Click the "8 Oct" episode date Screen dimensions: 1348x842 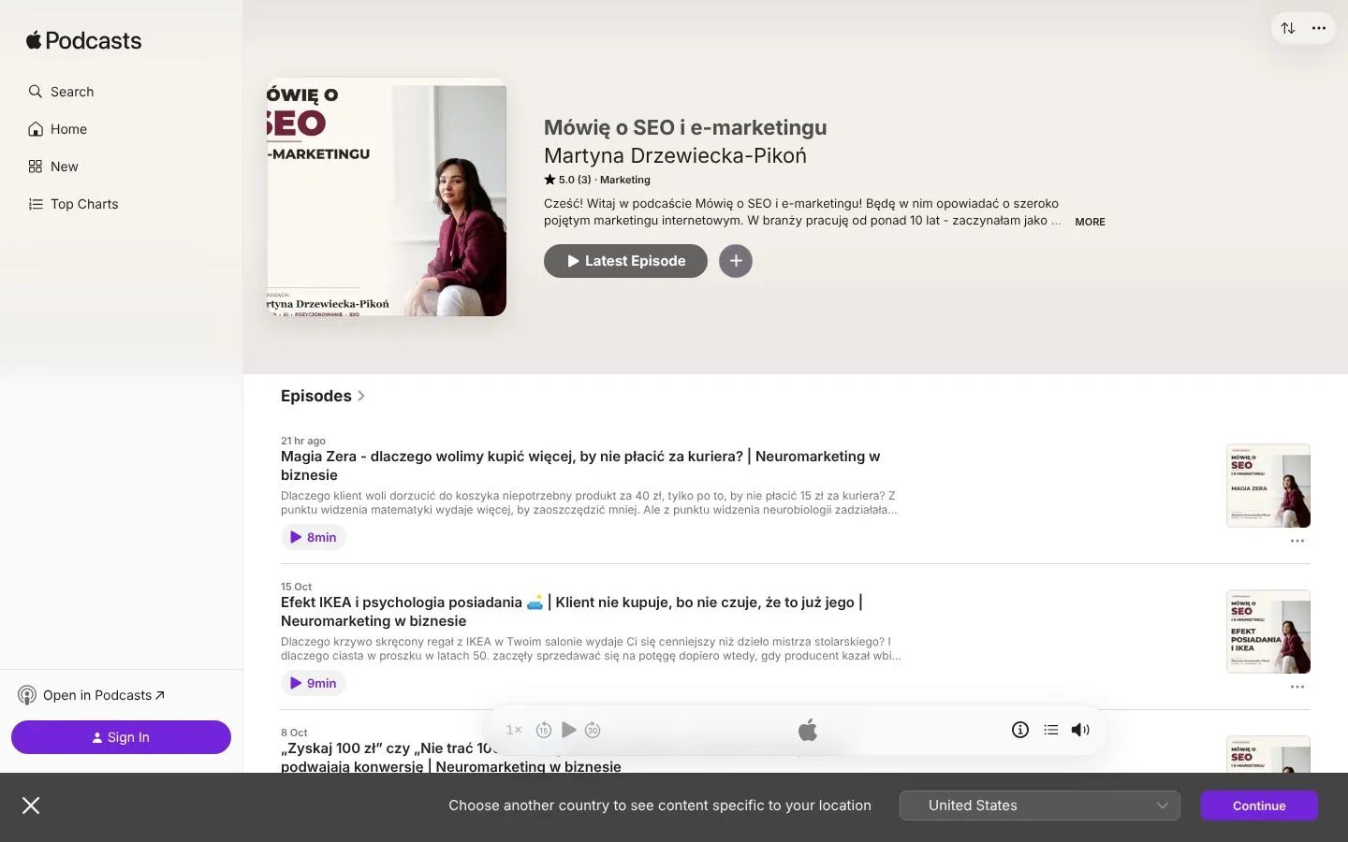(294, 733)
